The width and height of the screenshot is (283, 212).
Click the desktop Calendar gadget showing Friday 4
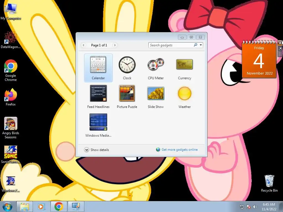click(x=259, y=60)
